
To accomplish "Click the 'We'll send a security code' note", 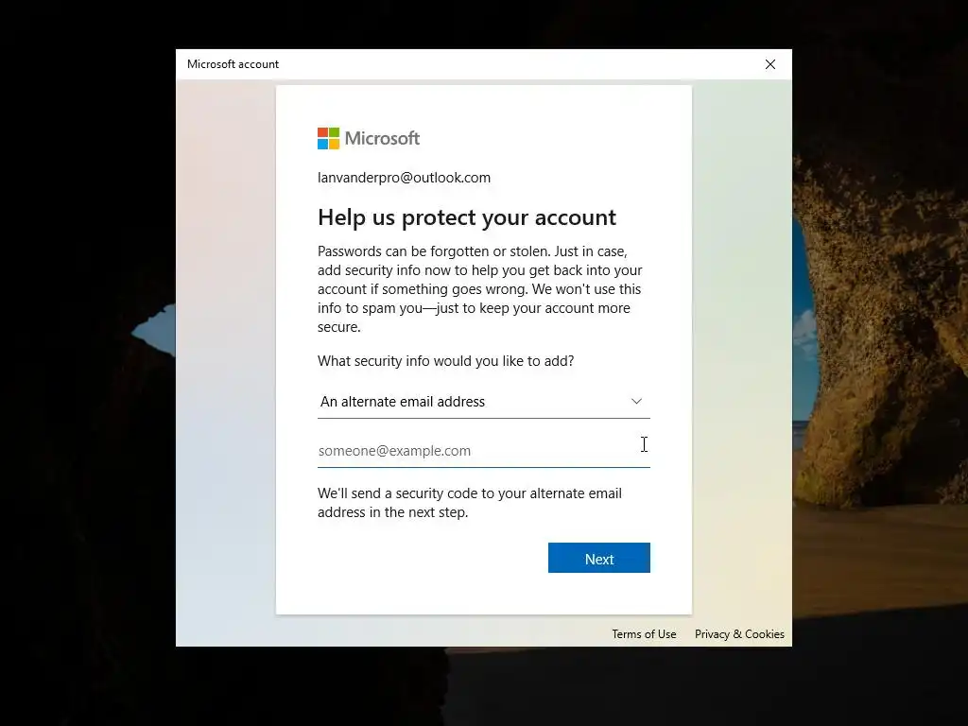I will (x=470, y=503).
